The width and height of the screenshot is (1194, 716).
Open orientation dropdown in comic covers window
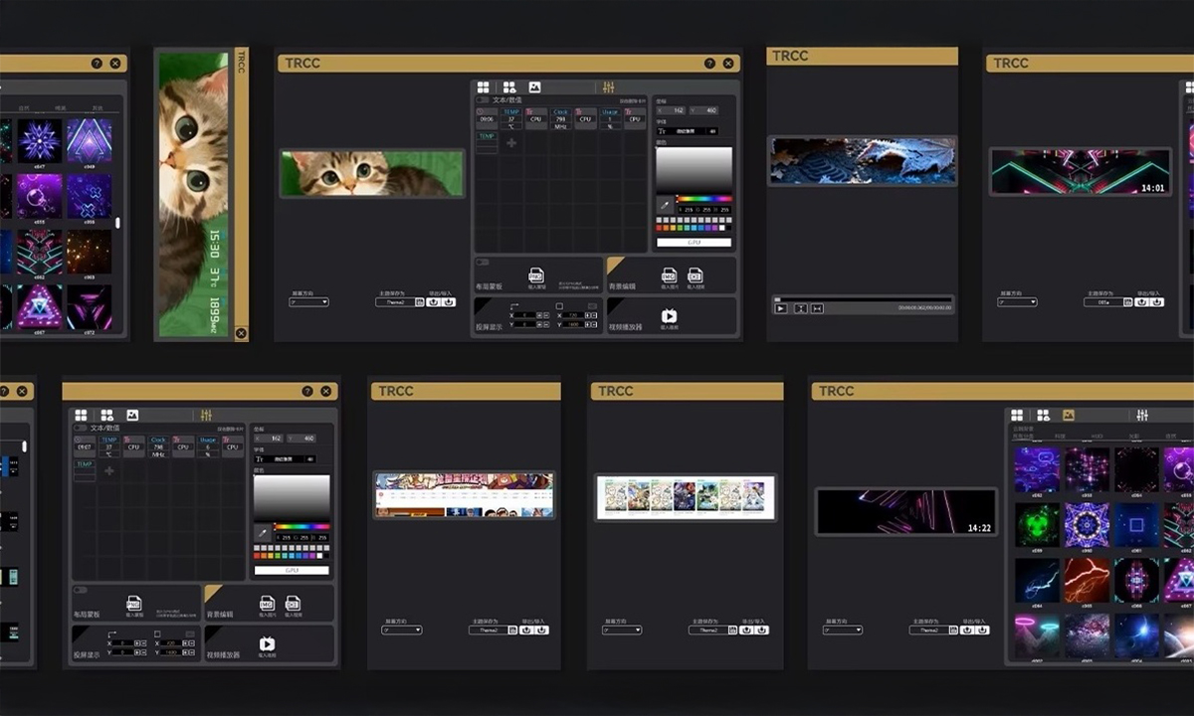pyautogui.click(x=621, y=629)
